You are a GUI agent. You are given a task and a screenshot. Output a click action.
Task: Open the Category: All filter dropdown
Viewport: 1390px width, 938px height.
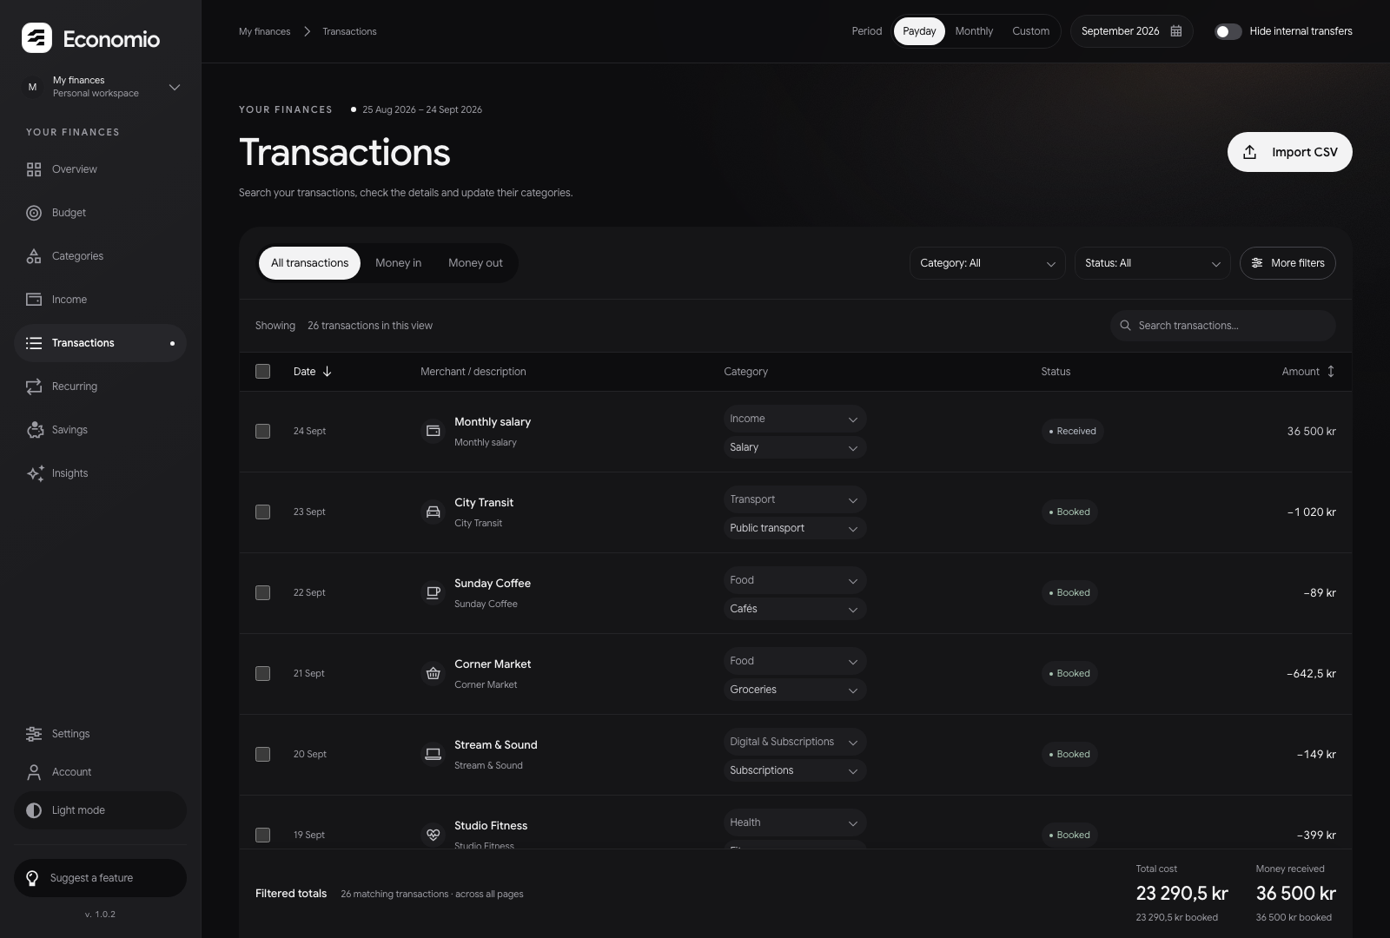(x=987, y=263)
